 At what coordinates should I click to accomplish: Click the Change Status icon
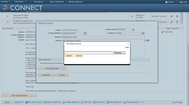pos(125,102)
